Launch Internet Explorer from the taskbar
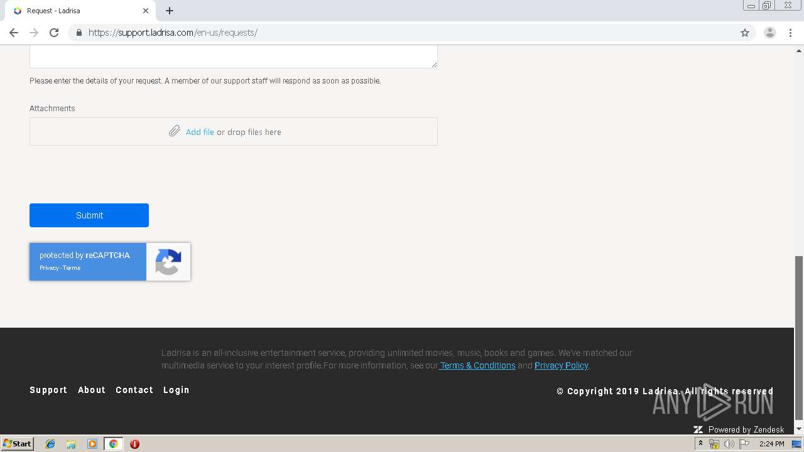The width and height of the screenshot is (804, 452). point(50,444)
